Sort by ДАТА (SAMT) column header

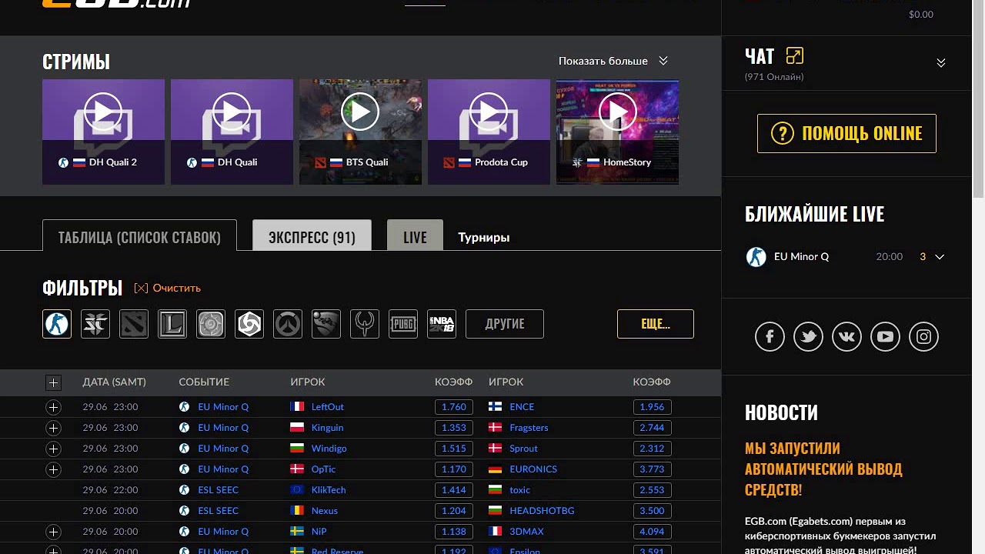click(x=114, y=382)
